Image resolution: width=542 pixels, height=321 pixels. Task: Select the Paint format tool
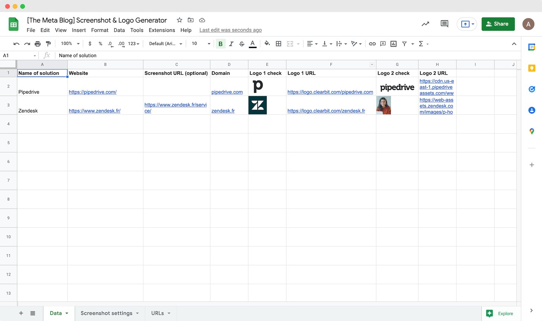click(48, 44)
